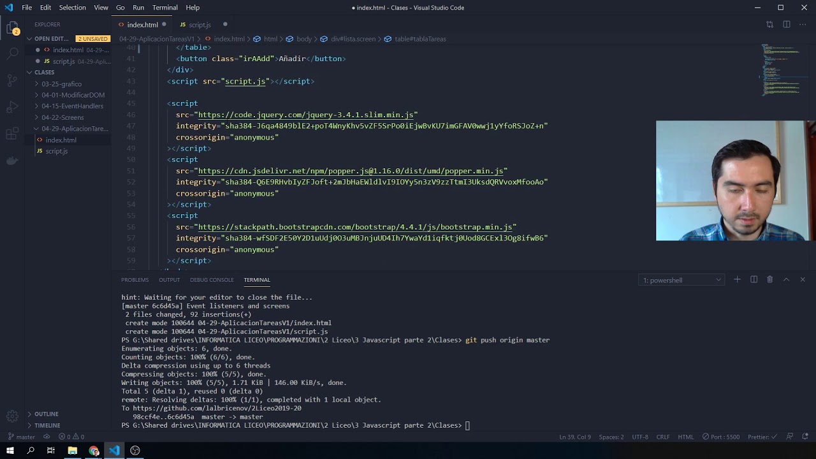Image resolution: width=816 pixels, height=459 pixels.
Task: Close the terminal panel
Action: [x=803, y=280]
